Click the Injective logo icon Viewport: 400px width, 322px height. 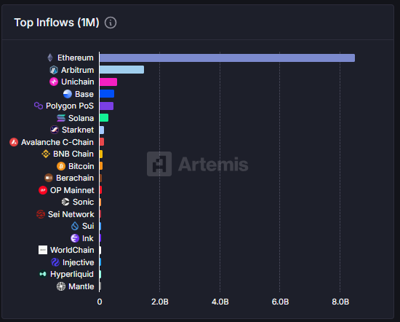click(55, 262)
